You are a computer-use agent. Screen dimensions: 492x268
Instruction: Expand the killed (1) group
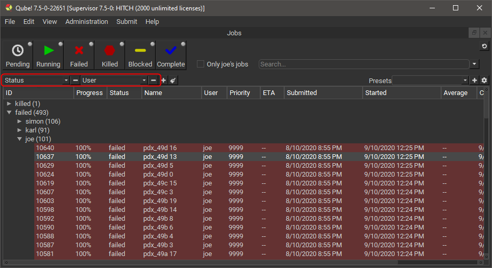(x=9, y=104)
